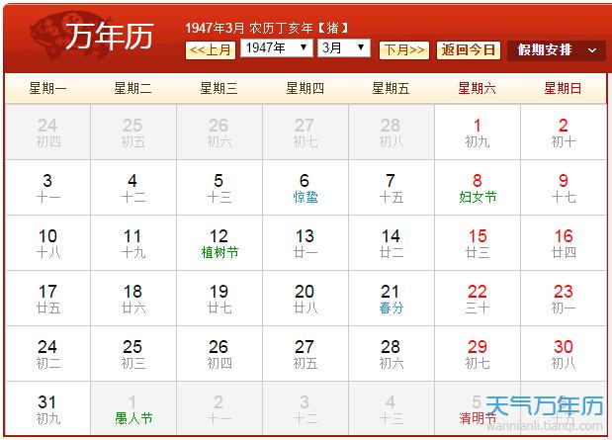Image resolution: width=612 pixels, height=440 pixels.
Task: Expand the 假期安排 holiday menu
Action: pos(557,50)
